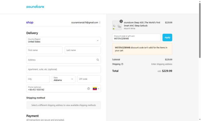Image resolution: width=201 pixels, height=121 pixels.
Task: Focus the ZIP code field
Action: click(x=89, y=79)
